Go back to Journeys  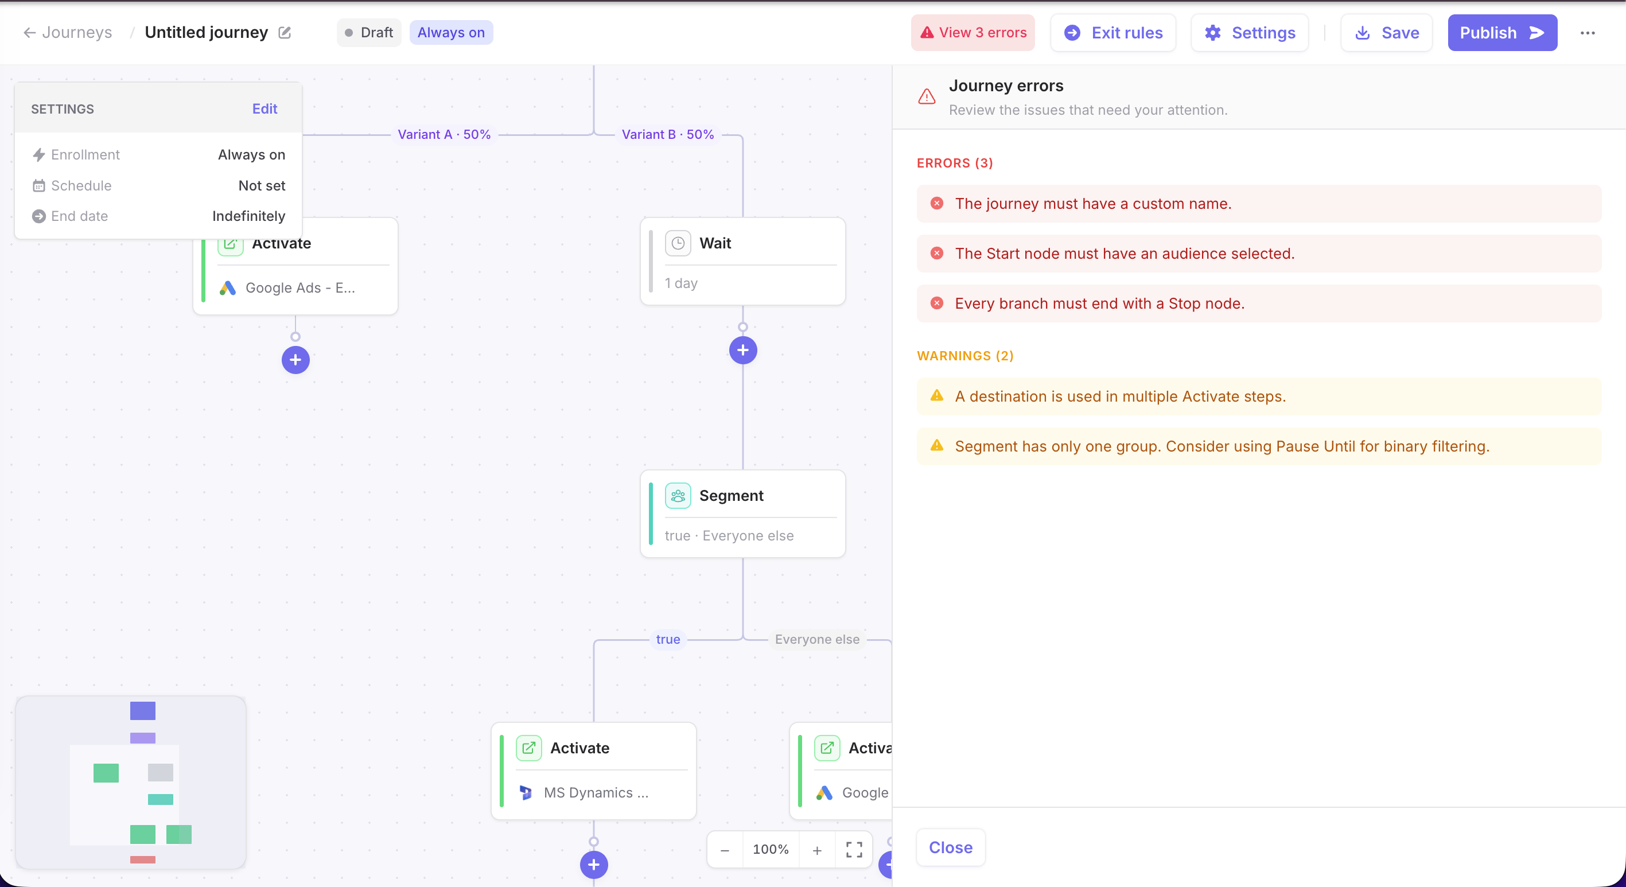[68, 32]
